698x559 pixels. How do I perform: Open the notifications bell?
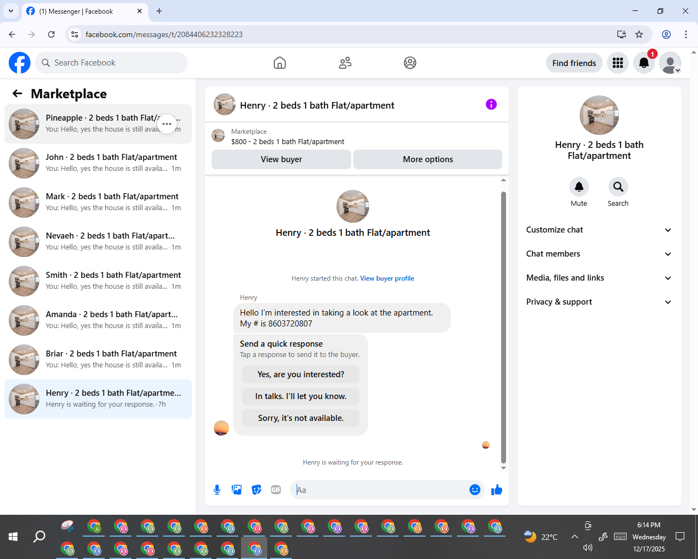click(x=644, y=63)
